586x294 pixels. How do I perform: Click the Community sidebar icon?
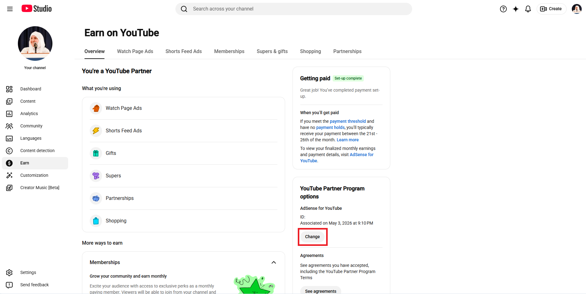9,126
